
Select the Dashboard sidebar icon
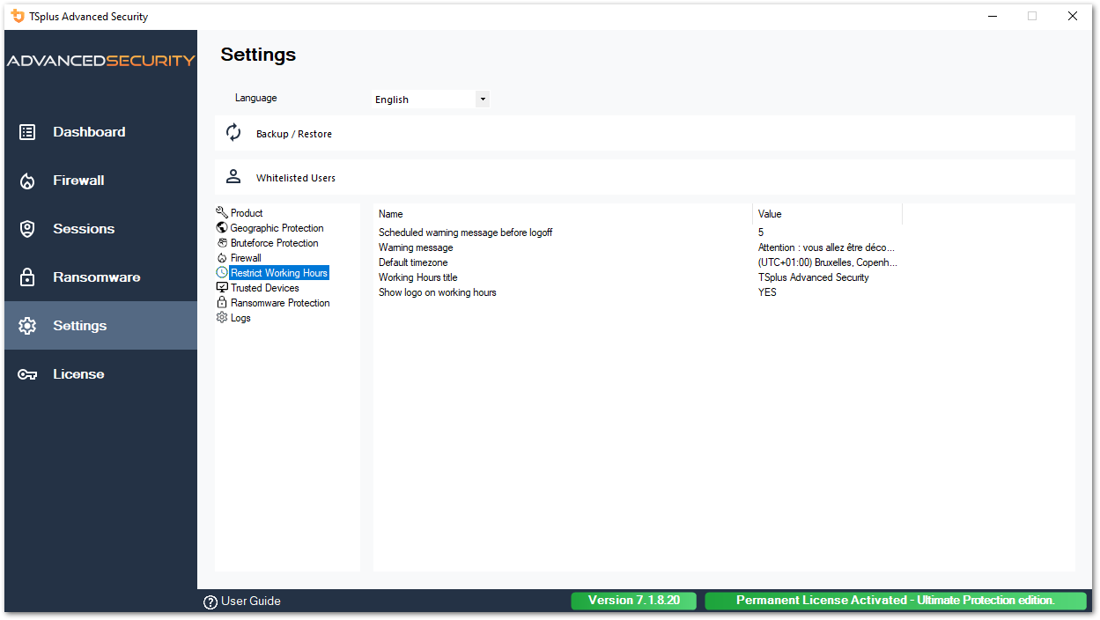27,131
